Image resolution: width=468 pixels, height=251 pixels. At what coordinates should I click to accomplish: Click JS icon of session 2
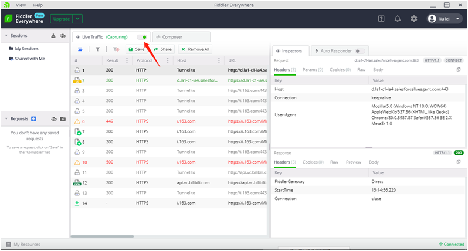coord(77,80)
